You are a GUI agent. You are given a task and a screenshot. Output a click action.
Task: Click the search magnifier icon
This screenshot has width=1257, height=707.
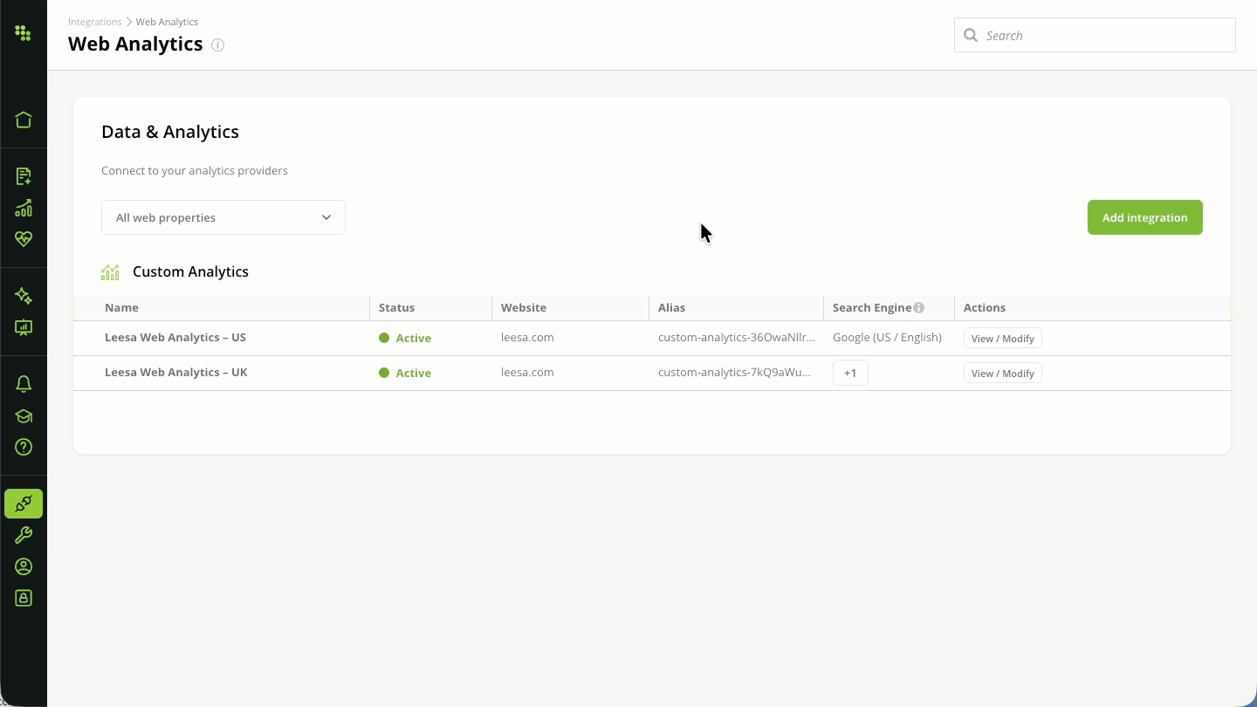tap(971, 36)
